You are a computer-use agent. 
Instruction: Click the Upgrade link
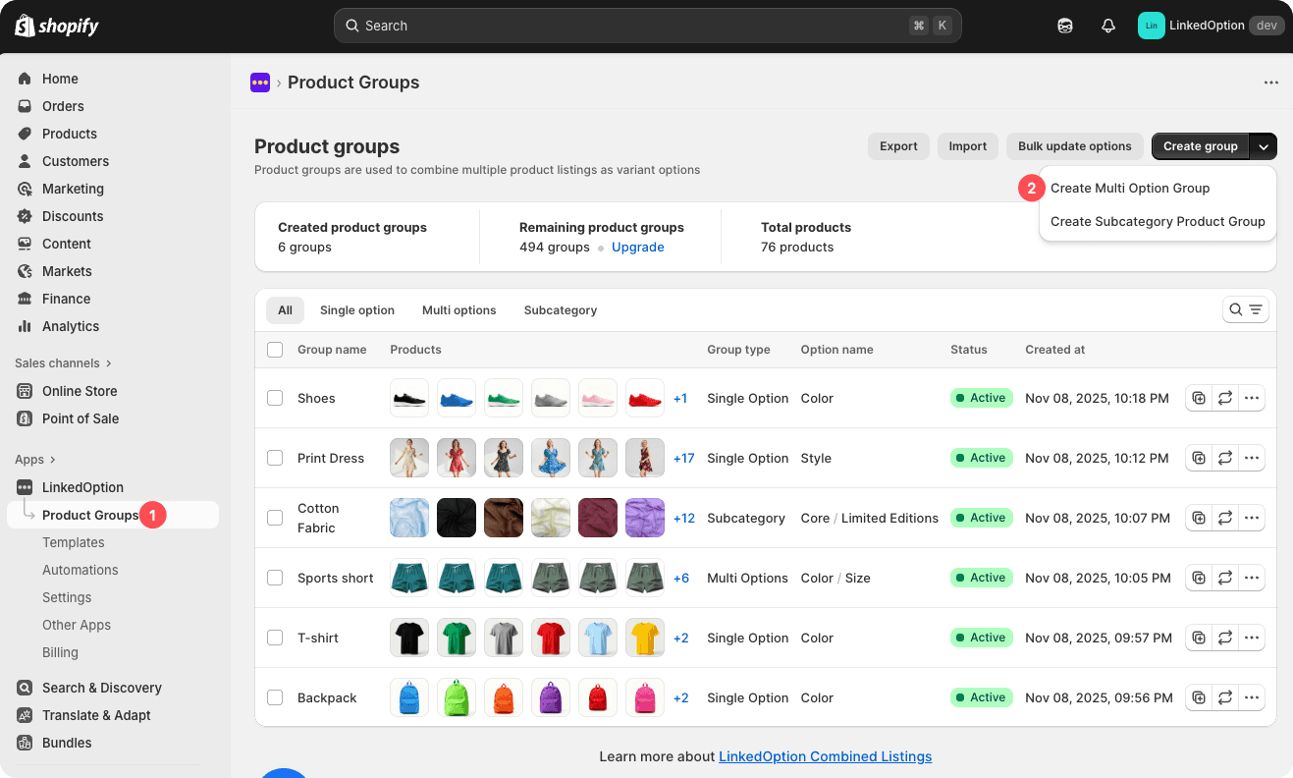pos(638,247)
